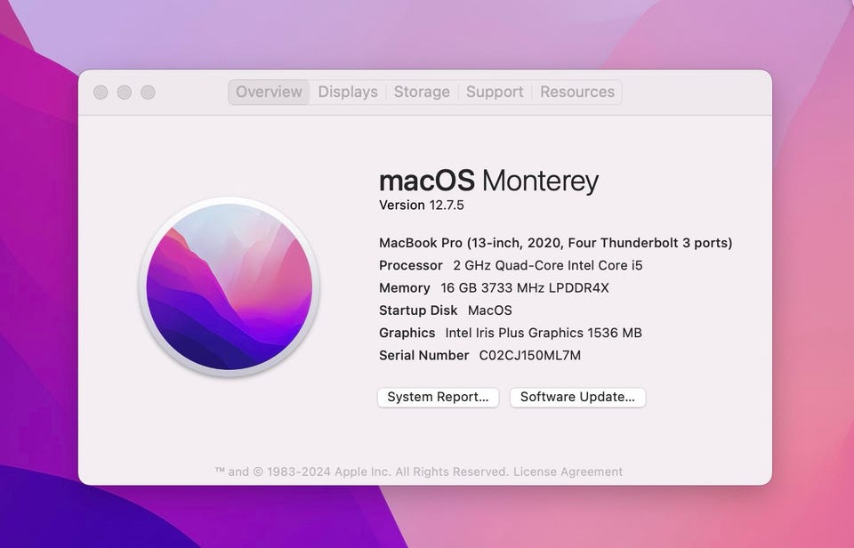Open the Resources tab

(x=577, y=92)
